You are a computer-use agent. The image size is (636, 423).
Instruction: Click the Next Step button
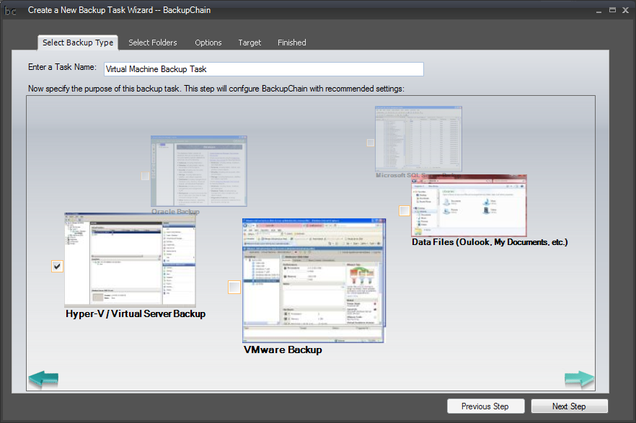pos(569,406)
